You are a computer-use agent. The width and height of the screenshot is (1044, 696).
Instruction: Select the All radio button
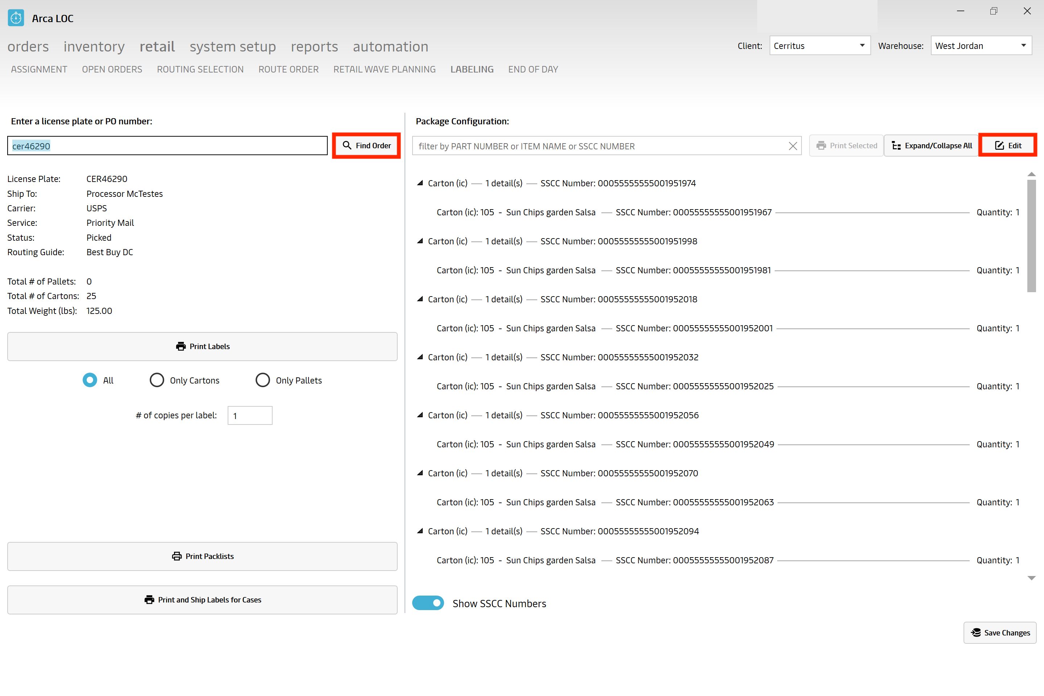pyautogui.click(x=90, y=381)
